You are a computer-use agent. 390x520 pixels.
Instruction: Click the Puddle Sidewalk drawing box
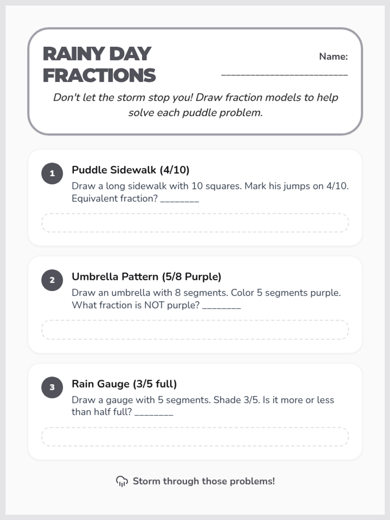click(x=195, y=223)
